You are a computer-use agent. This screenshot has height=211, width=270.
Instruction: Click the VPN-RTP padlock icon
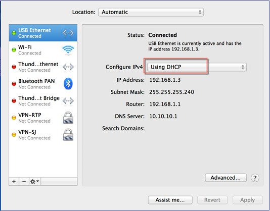click(x=68, y=118)
